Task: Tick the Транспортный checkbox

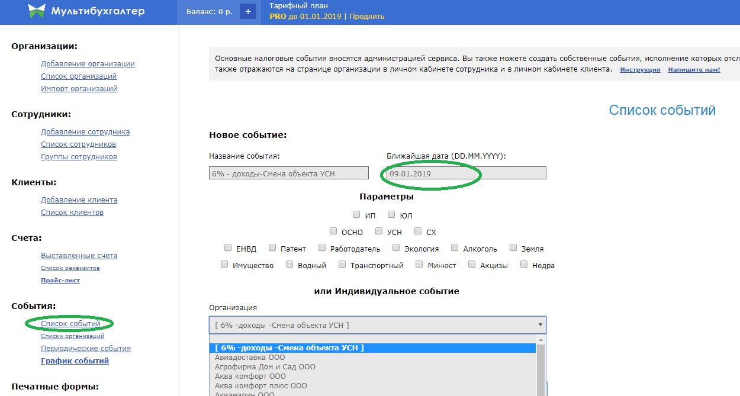Action: pos(342,265)
